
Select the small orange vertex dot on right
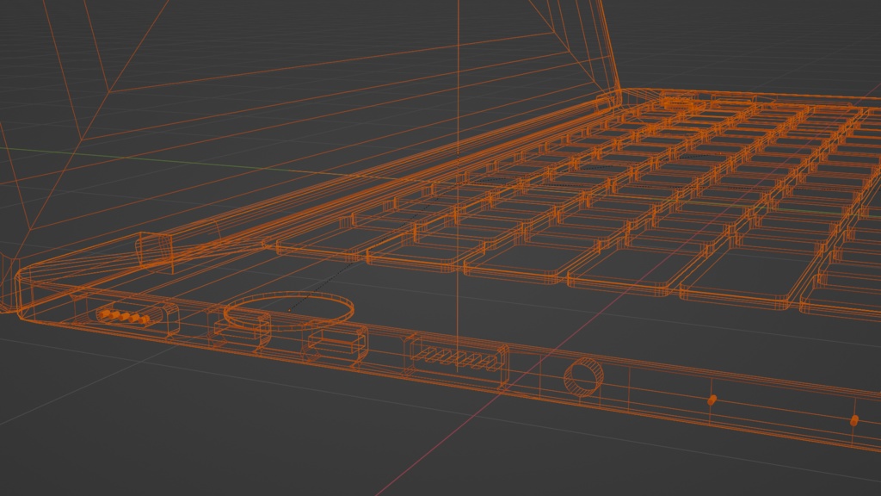(712, 399)
